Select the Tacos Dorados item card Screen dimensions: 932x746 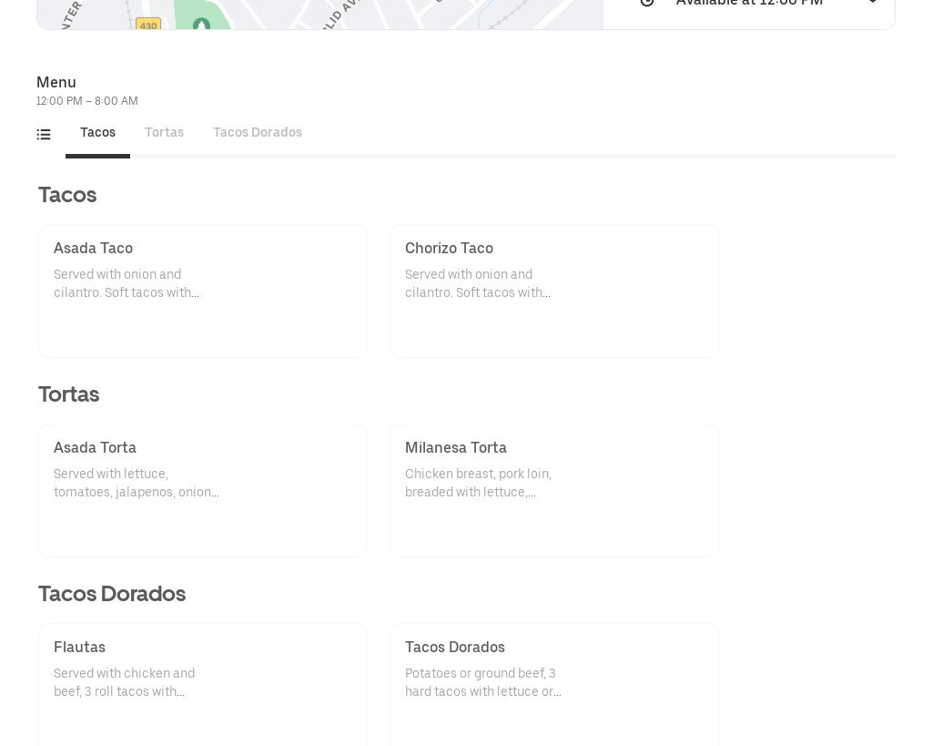554,685
